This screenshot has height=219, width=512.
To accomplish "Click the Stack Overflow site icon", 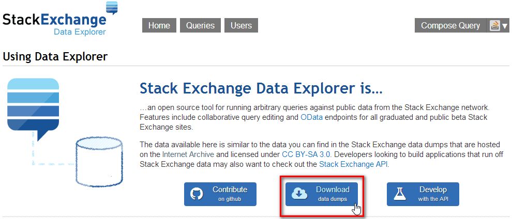I will pos(494,25).
